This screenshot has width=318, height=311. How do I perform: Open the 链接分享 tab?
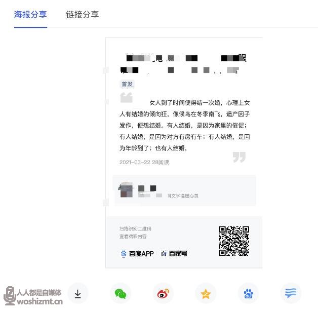point(83,15)
